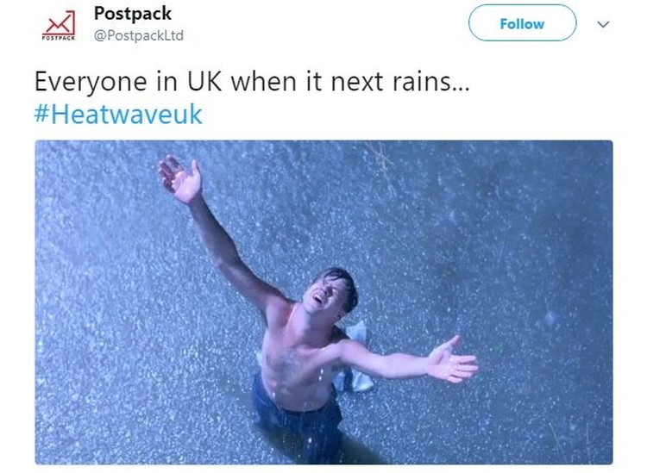Screen dimensions: 647x473
Task: Click the tweet text about UK rain
Action: (252, 81)
